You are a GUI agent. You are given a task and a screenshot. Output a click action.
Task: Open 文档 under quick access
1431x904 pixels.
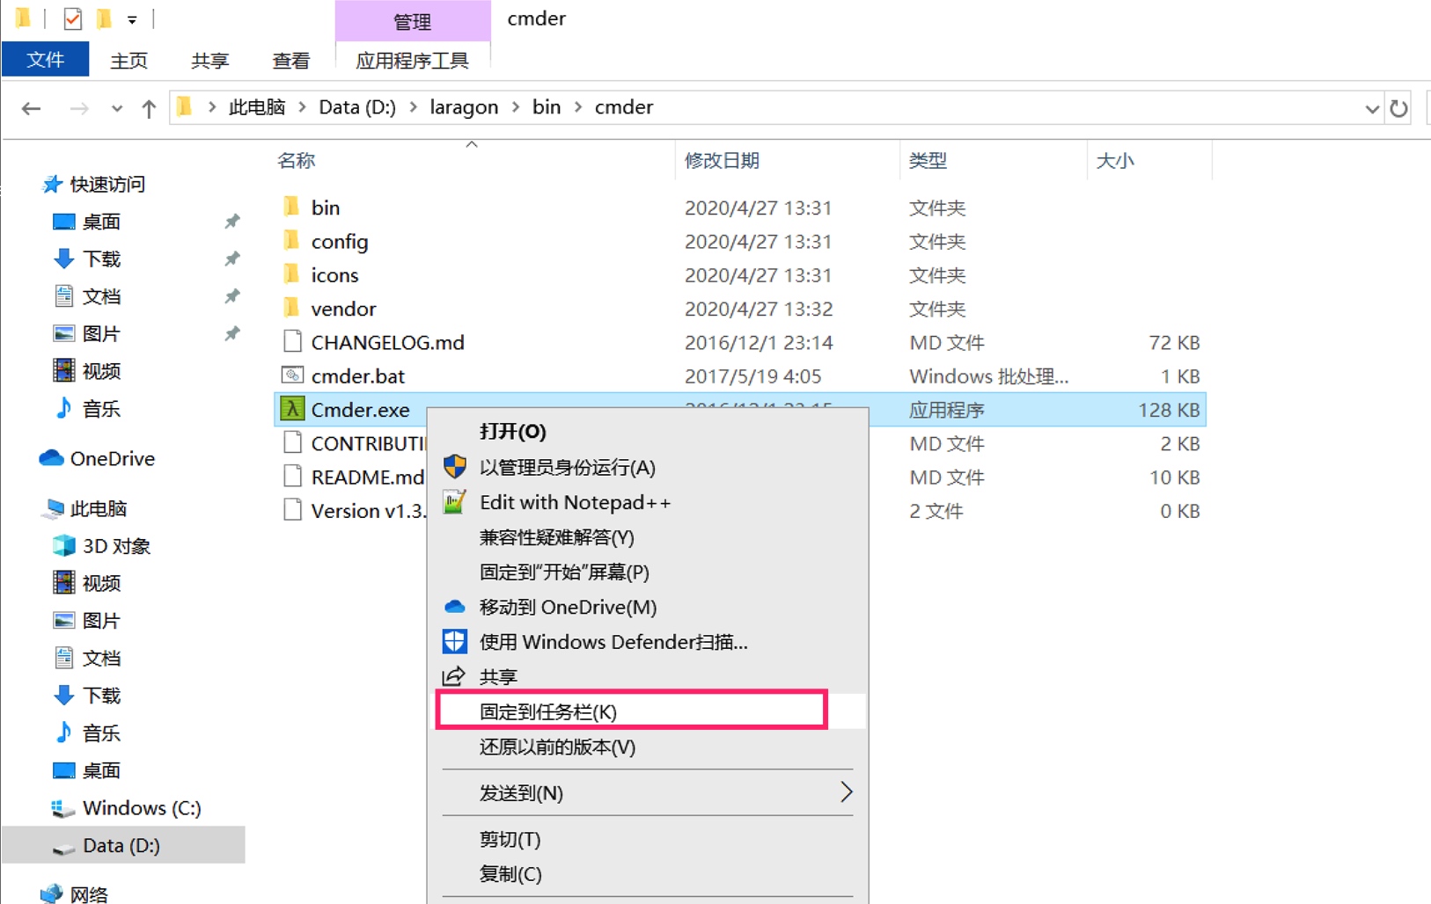[x=100, y=296]
